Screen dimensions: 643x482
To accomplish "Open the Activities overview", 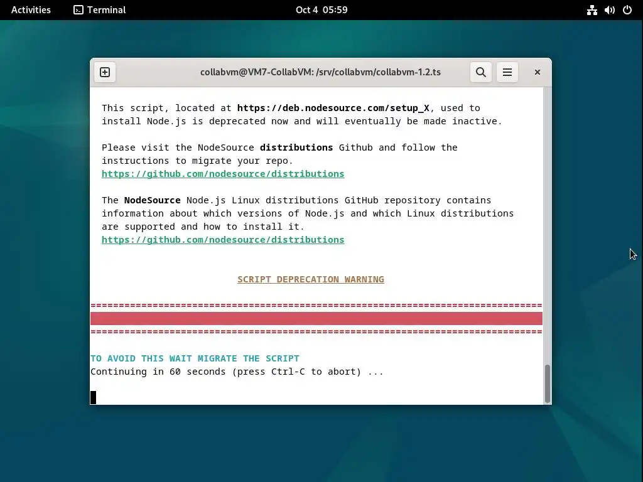I will (31, 10).
